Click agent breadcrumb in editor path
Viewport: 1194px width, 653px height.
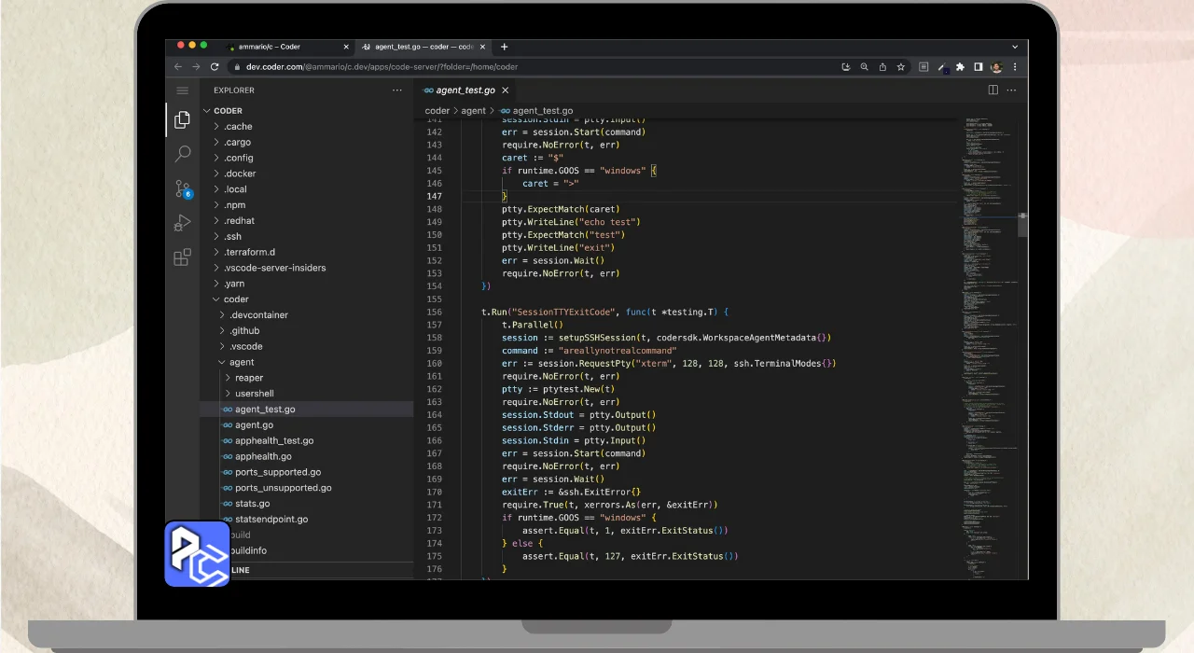(473, 111)
